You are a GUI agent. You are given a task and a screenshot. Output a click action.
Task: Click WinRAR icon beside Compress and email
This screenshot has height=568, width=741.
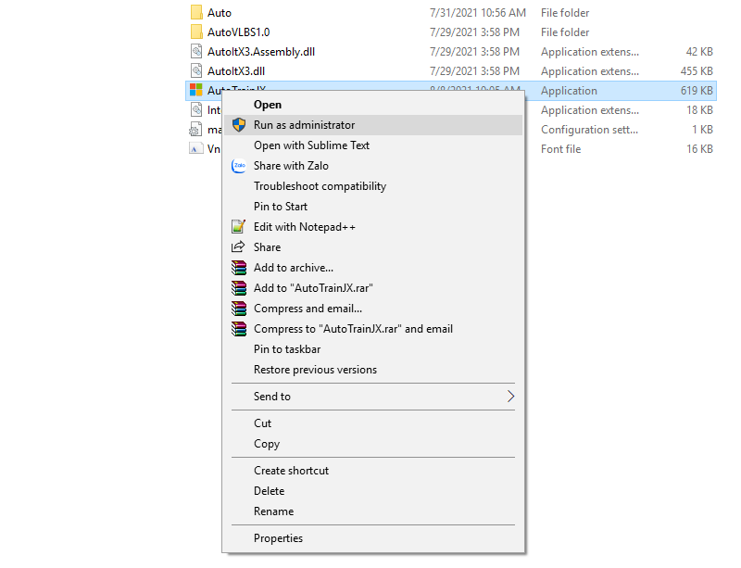[238, 309]
